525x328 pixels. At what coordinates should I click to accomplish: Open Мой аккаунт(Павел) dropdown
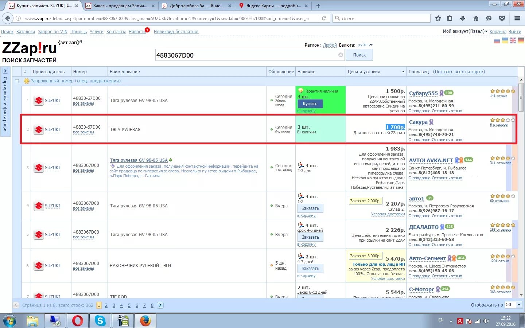tap(465, 31)
